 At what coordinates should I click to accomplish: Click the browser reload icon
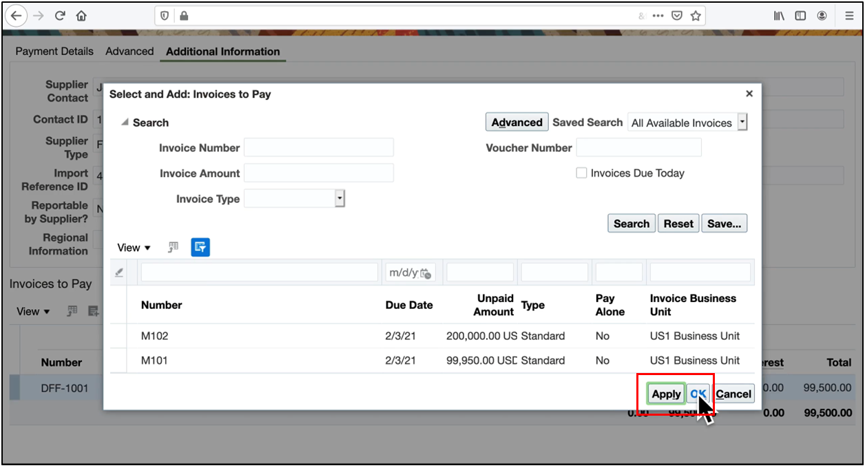[60, 15]
